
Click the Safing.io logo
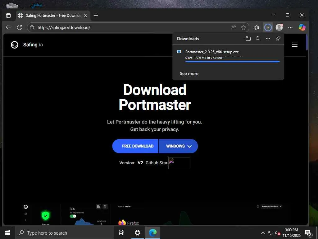point(27,45)
